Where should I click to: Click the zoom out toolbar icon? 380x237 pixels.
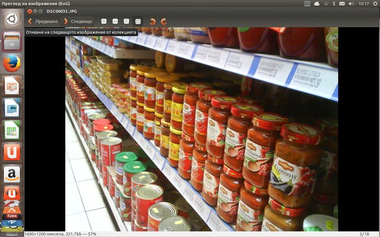pyautogui.click(x=115, y=21)
